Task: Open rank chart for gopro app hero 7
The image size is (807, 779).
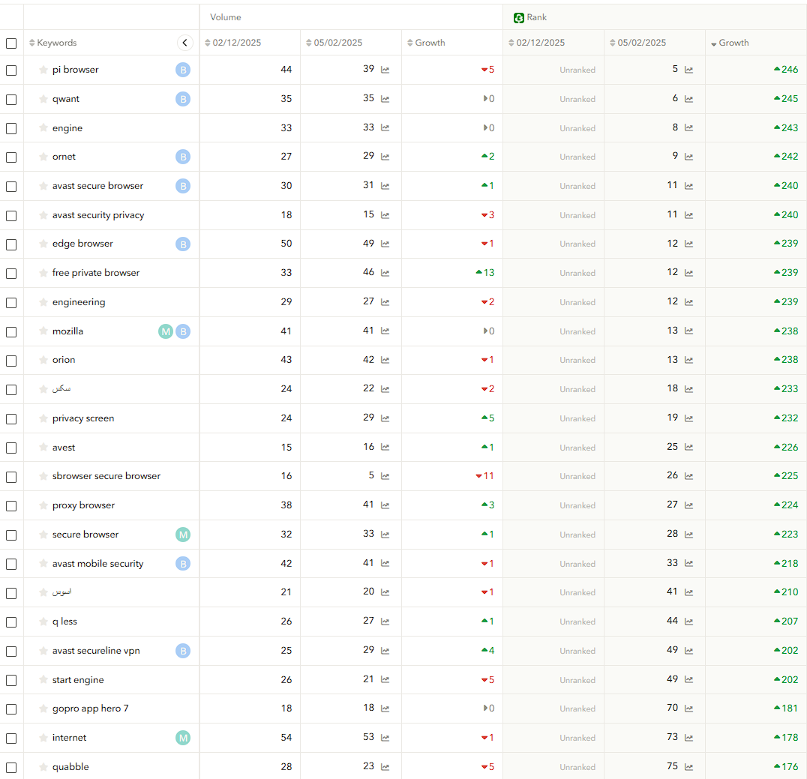Action: 688,709
